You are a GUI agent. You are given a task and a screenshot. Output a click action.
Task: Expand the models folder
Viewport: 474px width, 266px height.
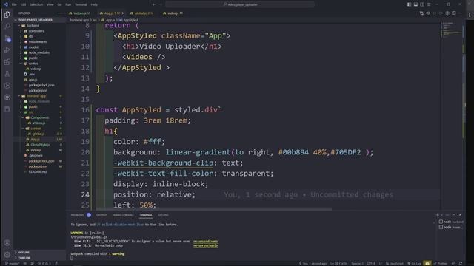pos(39,47)
